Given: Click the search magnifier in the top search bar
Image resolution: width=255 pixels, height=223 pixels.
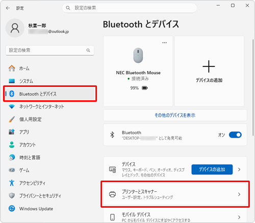Looking at the screenshot, I should [x=68, y=8].
